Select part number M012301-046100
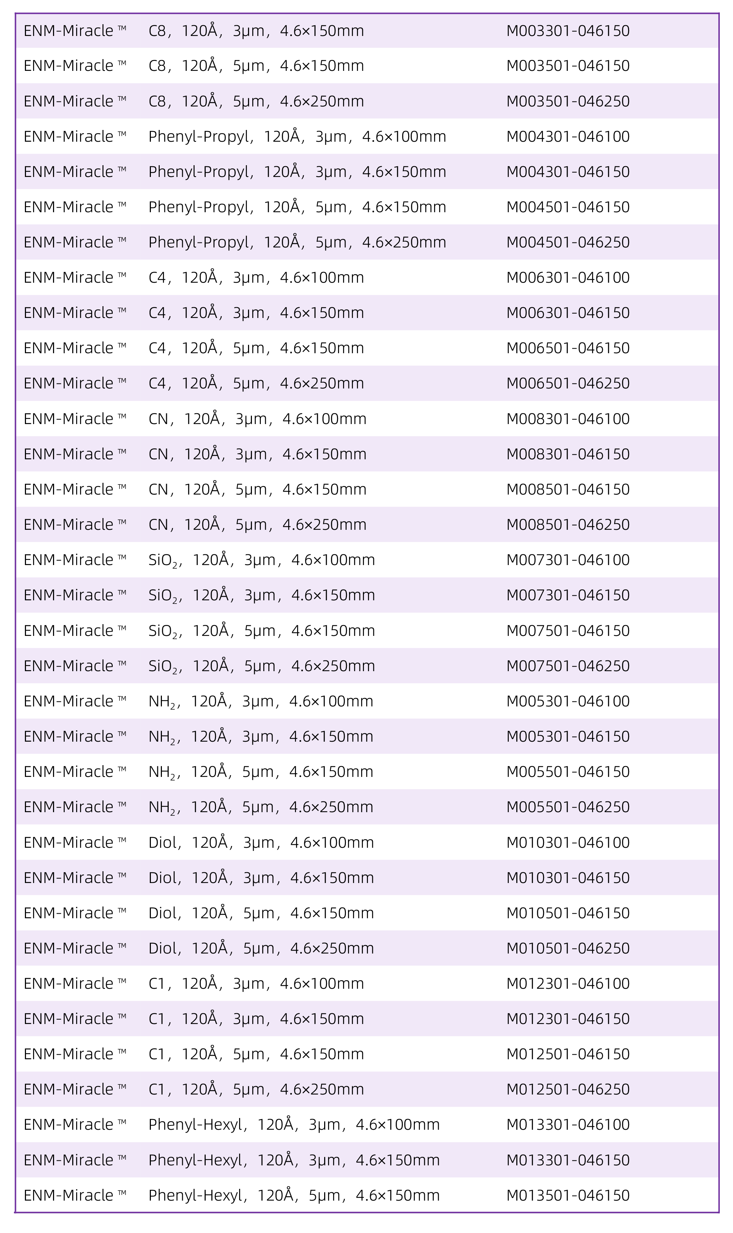The width and height of the screenshot is (733, 1233). [568, 983]
